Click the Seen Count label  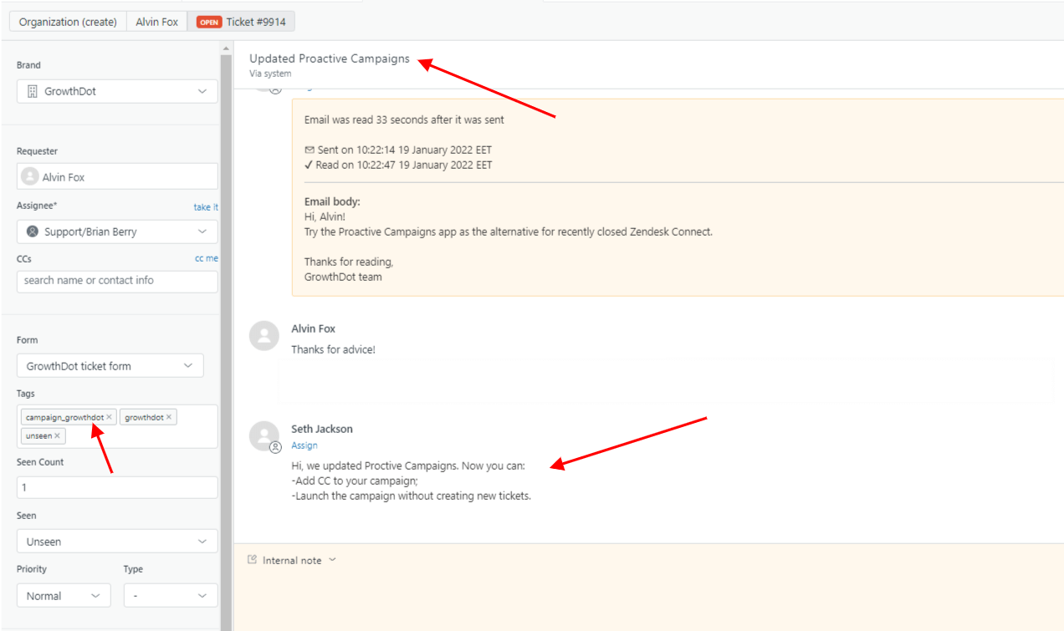pos(40,462)
